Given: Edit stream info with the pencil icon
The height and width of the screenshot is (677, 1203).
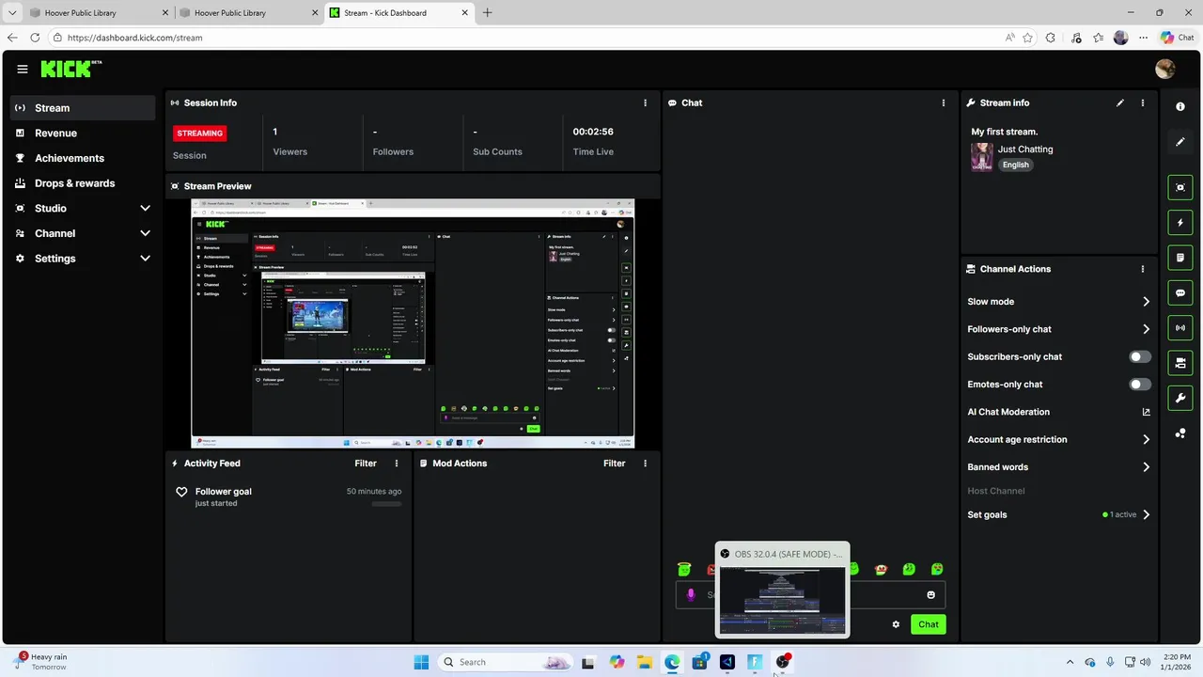Looking at the screenshot, I should pos(1120,102).
